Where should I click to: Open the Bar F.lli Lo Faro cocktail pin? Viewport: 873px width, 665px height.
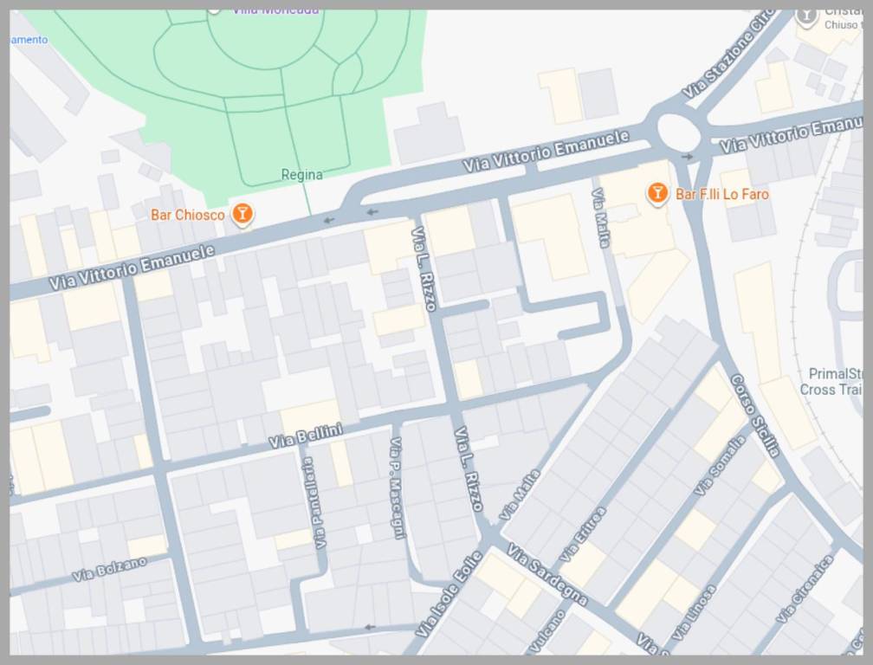[657, 193]
